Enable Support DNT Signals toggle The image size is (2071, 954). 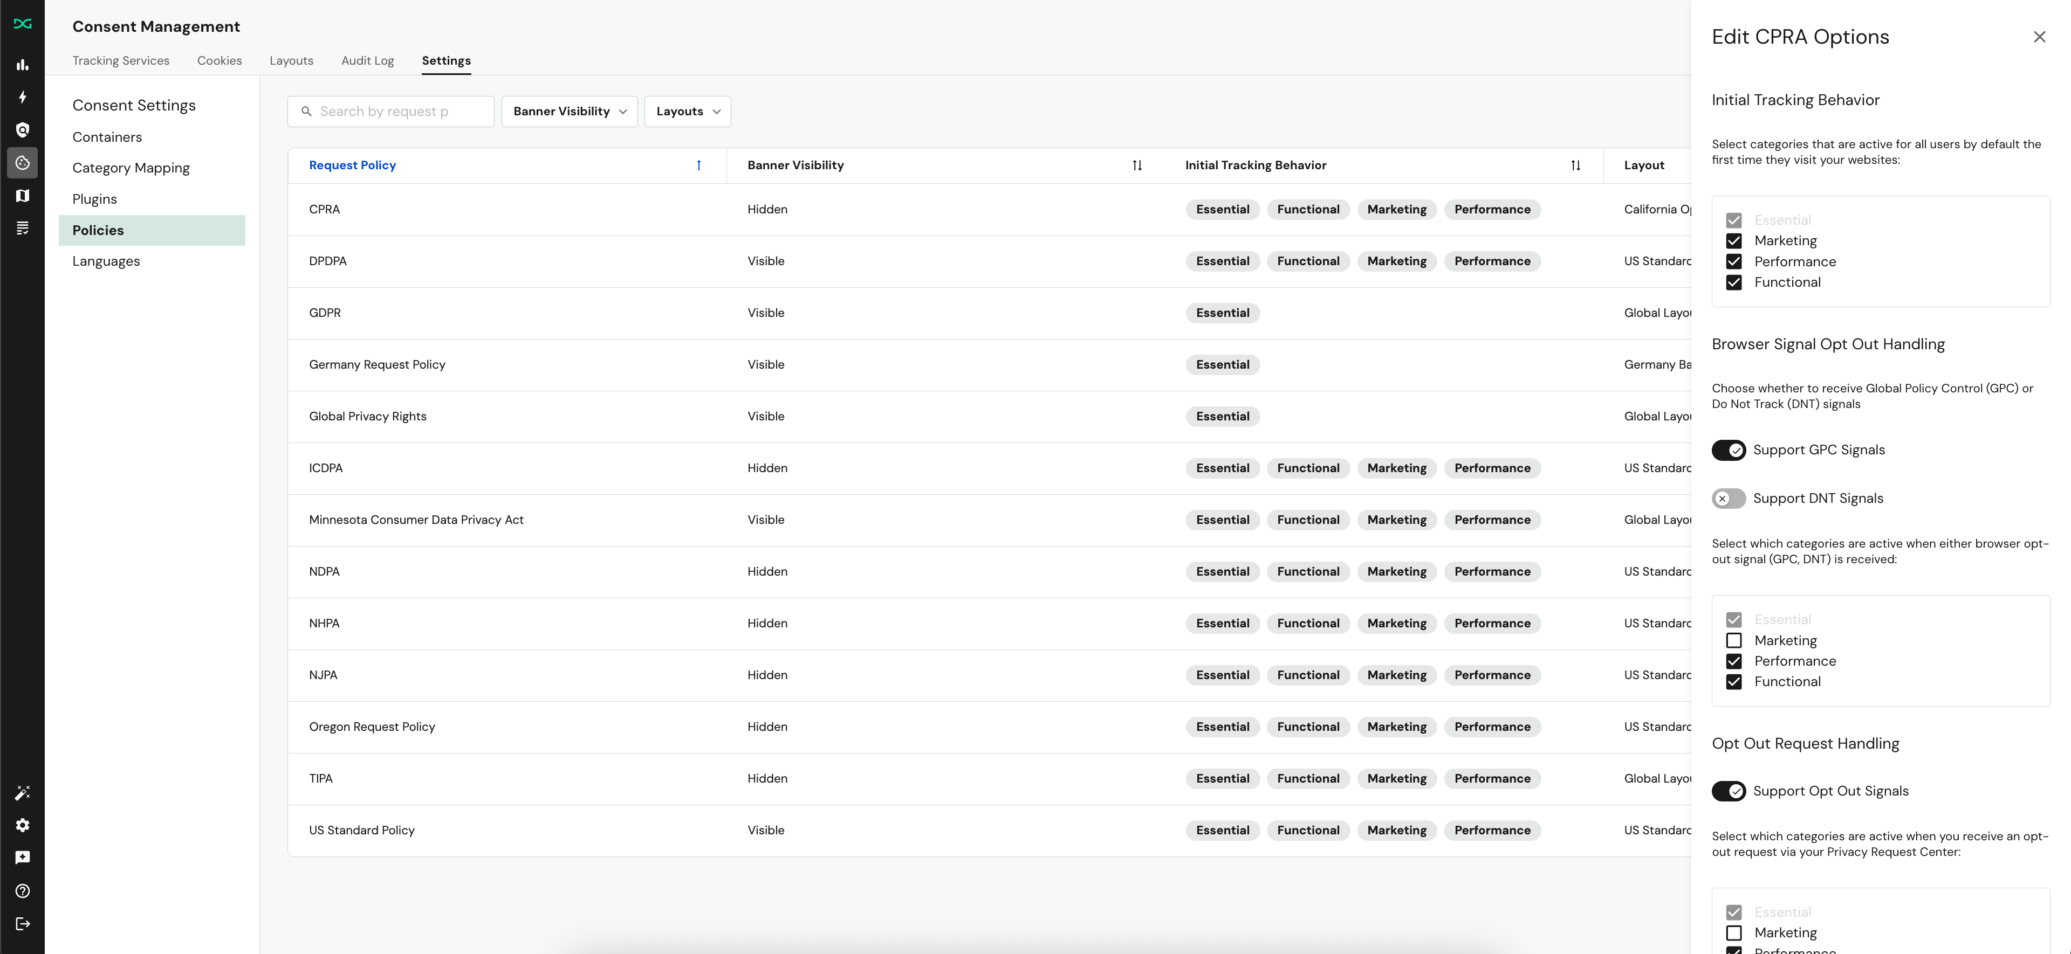pos(1729,499)
